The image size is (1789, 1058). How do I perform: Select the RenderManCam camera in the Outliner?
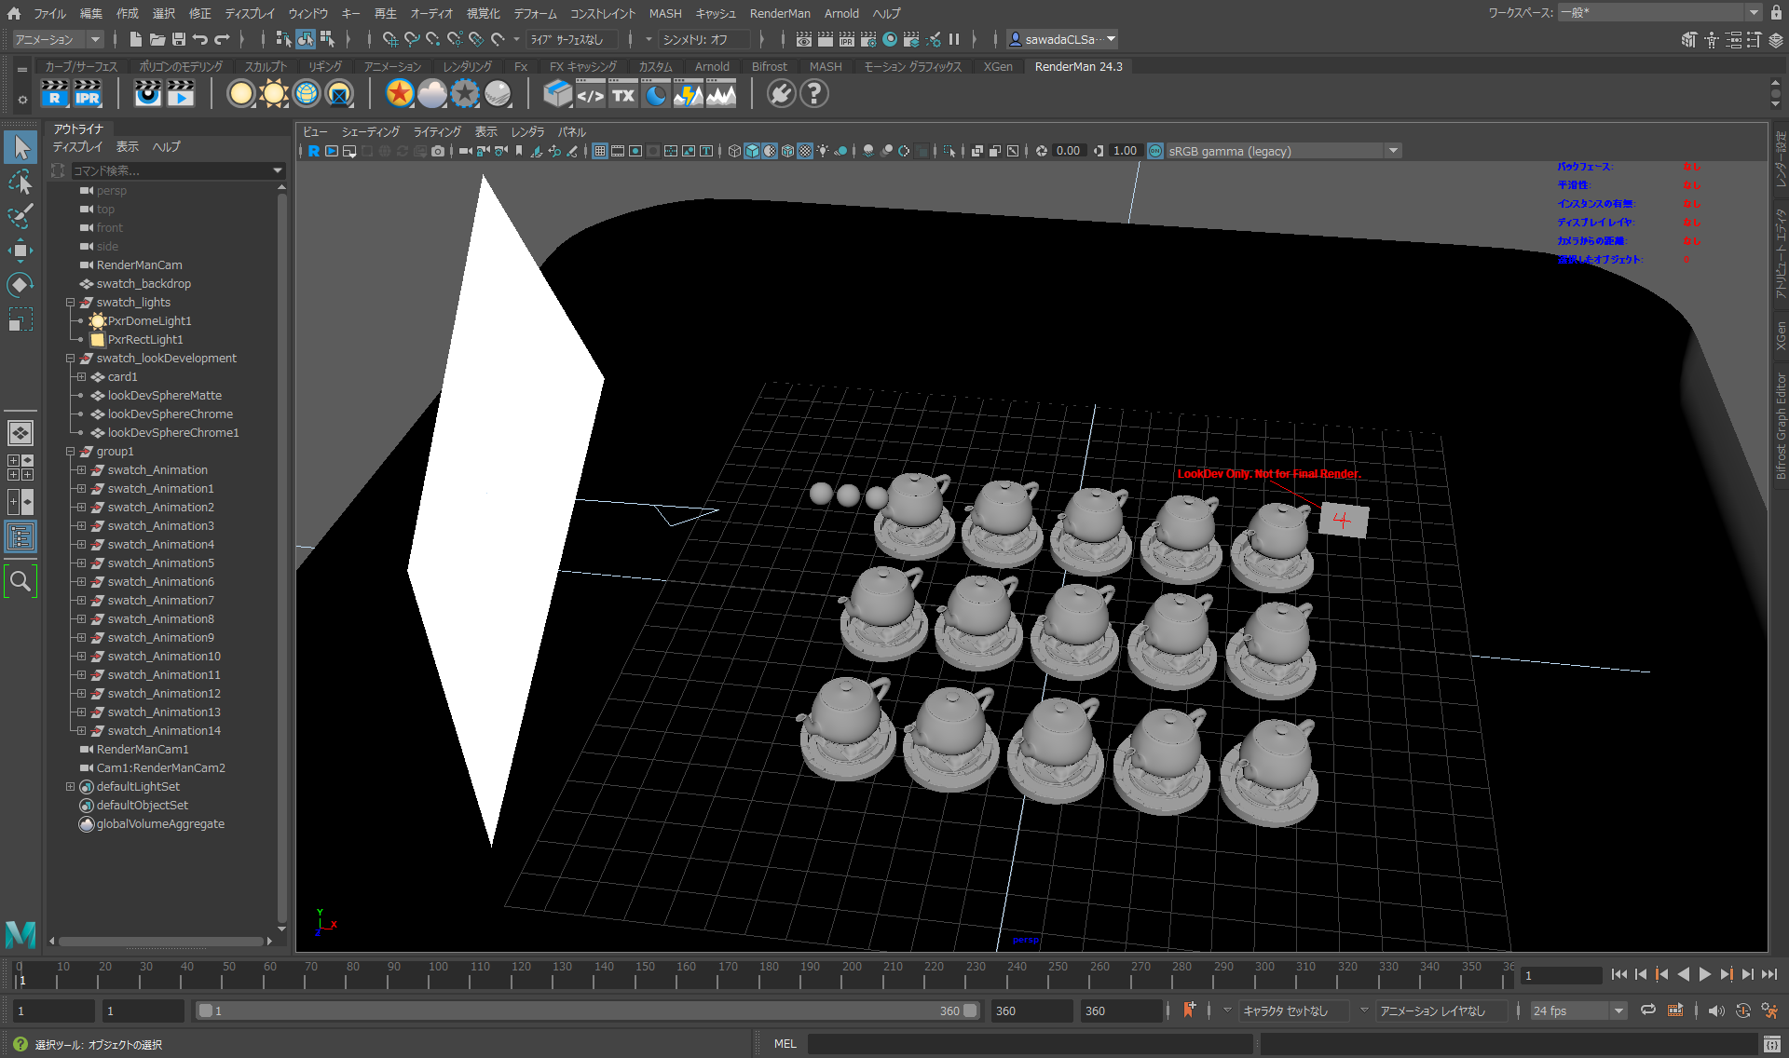click(140, 264)
